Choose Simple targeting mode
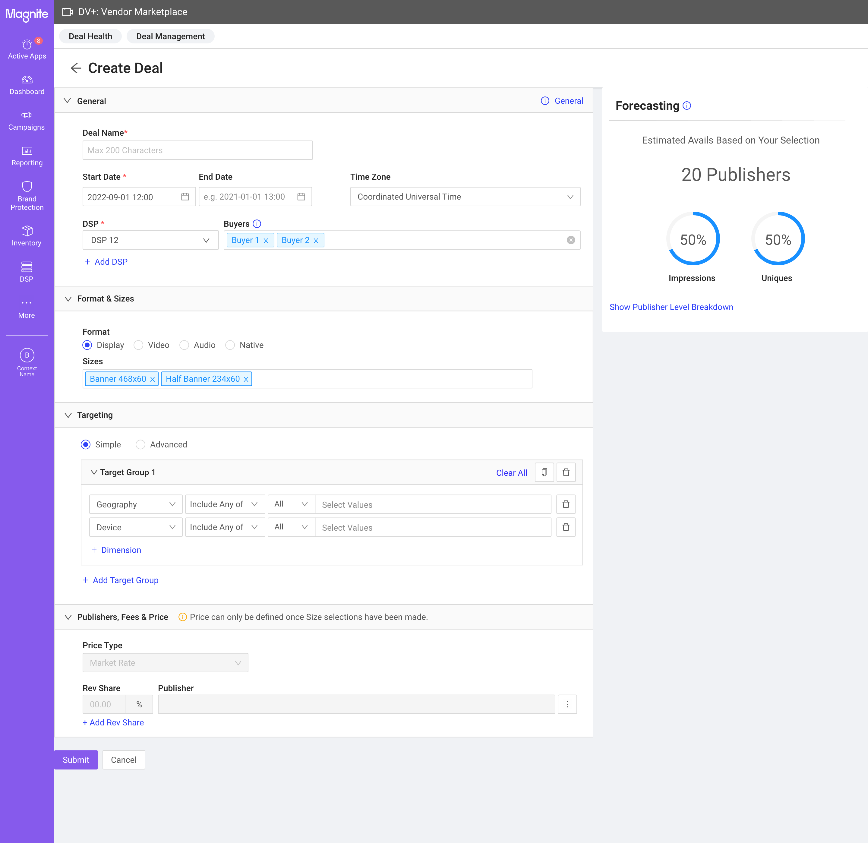868x843 pixels. pos(85,444)
